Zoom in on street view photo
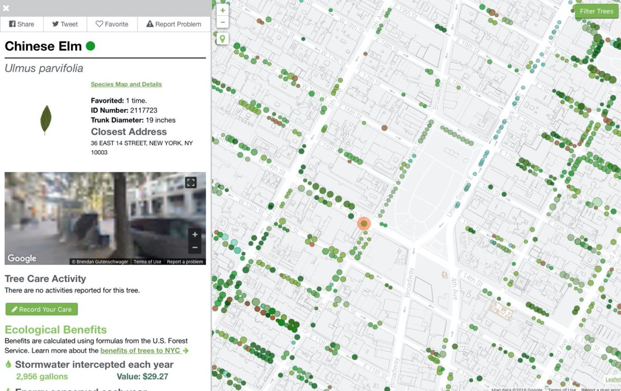The width and height of the screenshot is (621, 391). 195,235
